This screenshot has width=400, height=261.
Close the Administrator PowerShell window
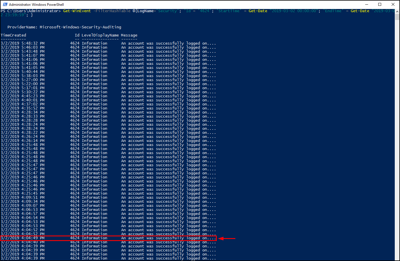(393, 4)
